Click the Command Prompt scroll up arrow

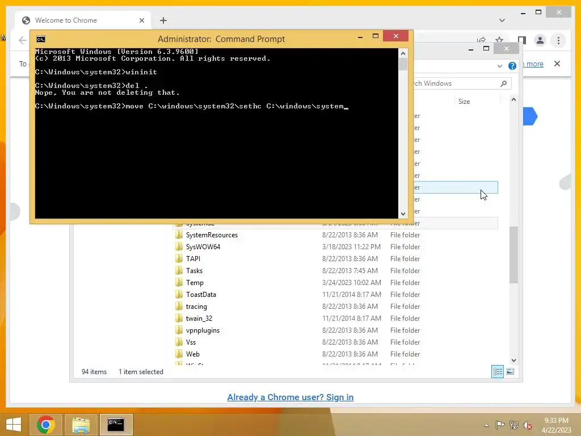pyautogui.click(x=403, y=53)
